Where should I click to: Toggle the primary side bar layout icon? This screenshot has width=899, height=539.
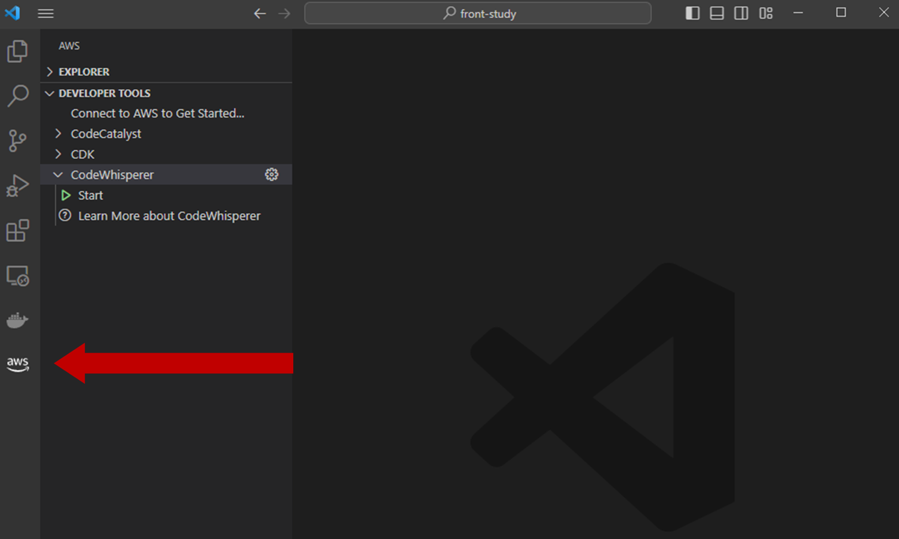click(692, 13)
